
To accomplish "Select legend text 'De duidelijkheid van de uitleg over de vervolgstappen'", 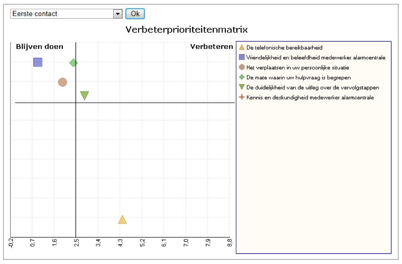I will point(312,87).
